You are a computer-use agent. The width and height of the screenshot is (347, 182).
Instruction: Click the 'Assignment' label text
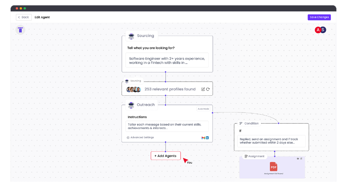tap(256, 156)
